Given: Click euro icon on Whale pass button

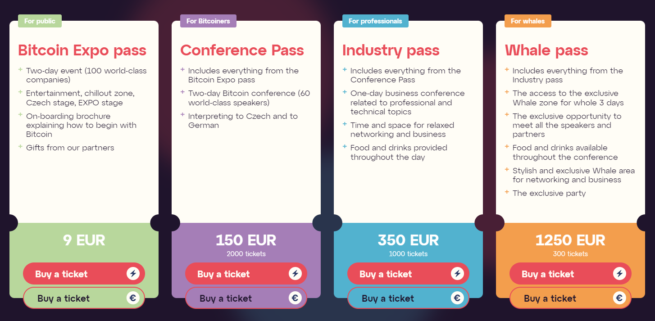Looking at the screenshot, I should (619, 298).
